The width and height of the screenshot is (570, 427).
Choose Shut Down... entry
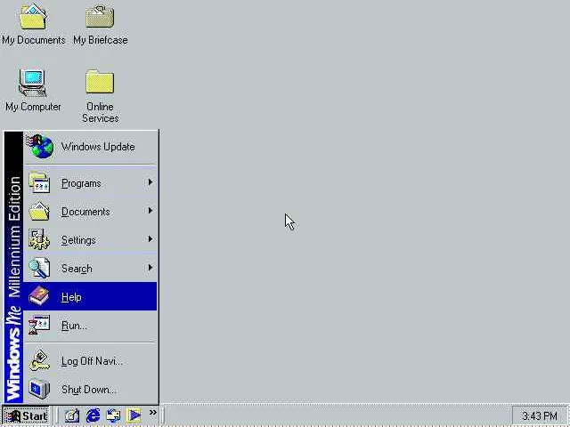click(90, 390)
